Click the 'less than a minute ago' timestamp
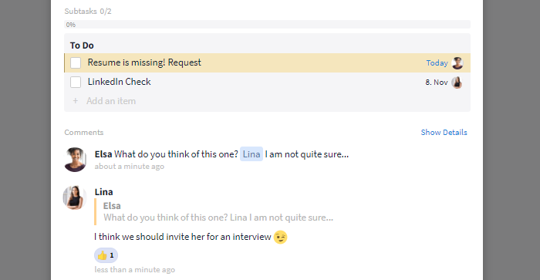 click(135, 270)
